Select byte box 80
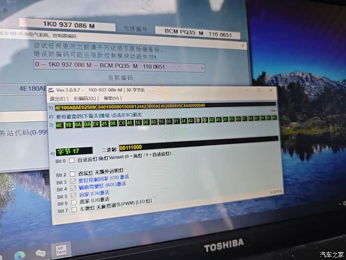The image size is (346, 260). click(154, 122)
